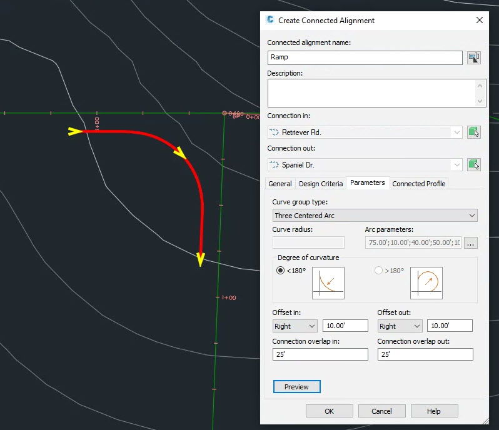Click the Connected alignment name field

point(365,57)
